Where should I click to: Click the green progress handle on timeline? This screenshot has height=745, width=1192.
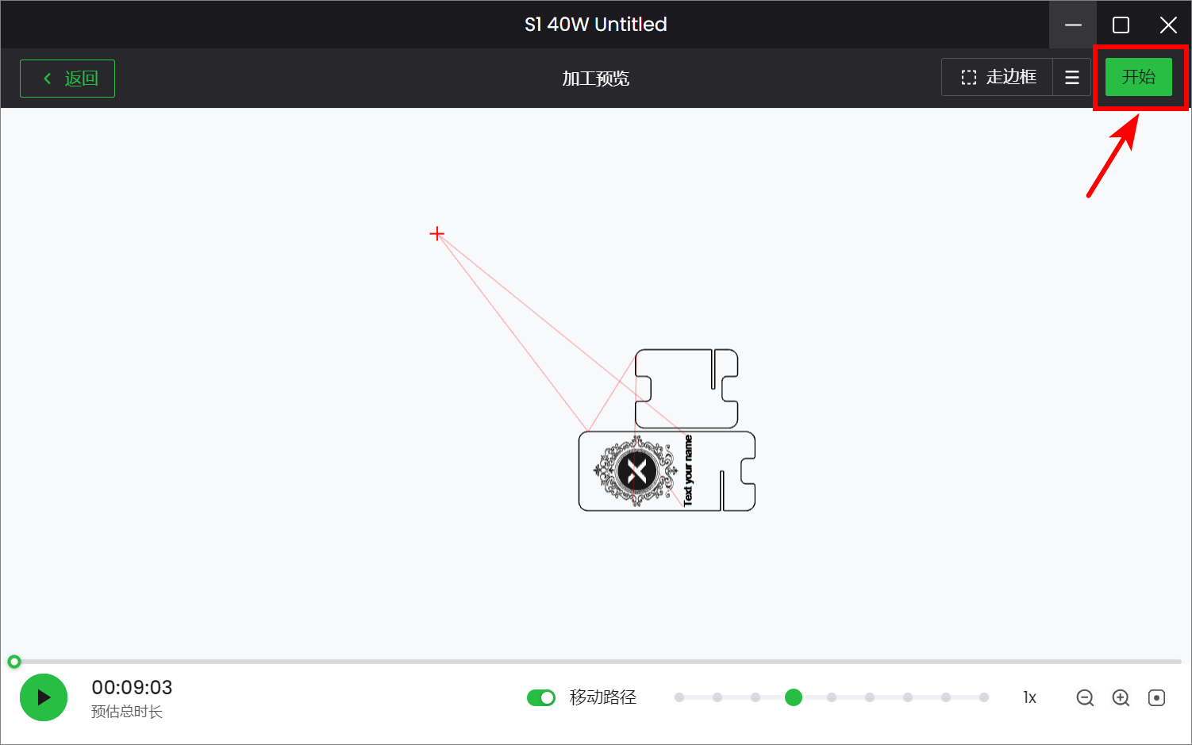click(14, 662)
